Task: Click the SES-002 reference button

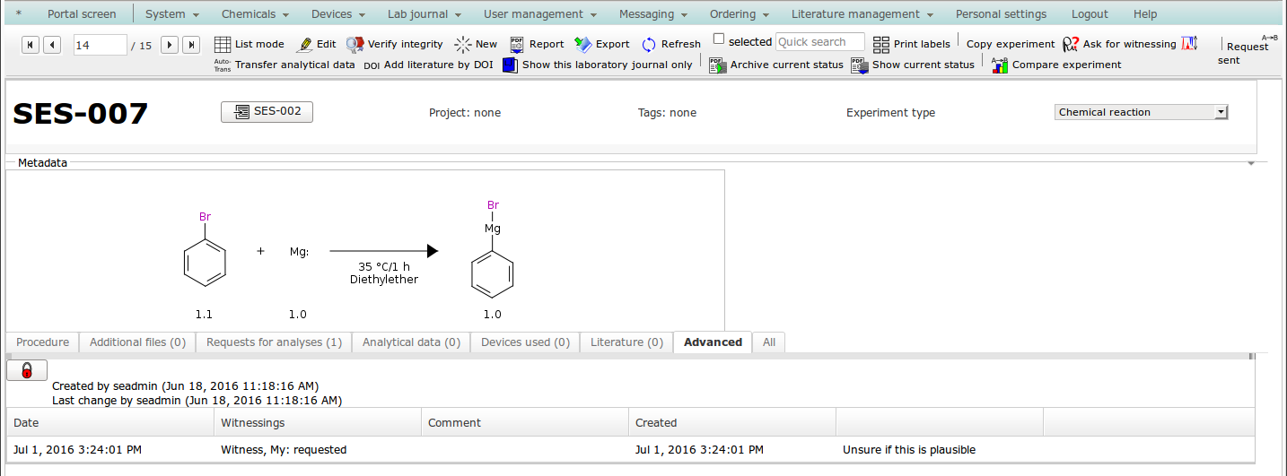Action: point(267,111)
